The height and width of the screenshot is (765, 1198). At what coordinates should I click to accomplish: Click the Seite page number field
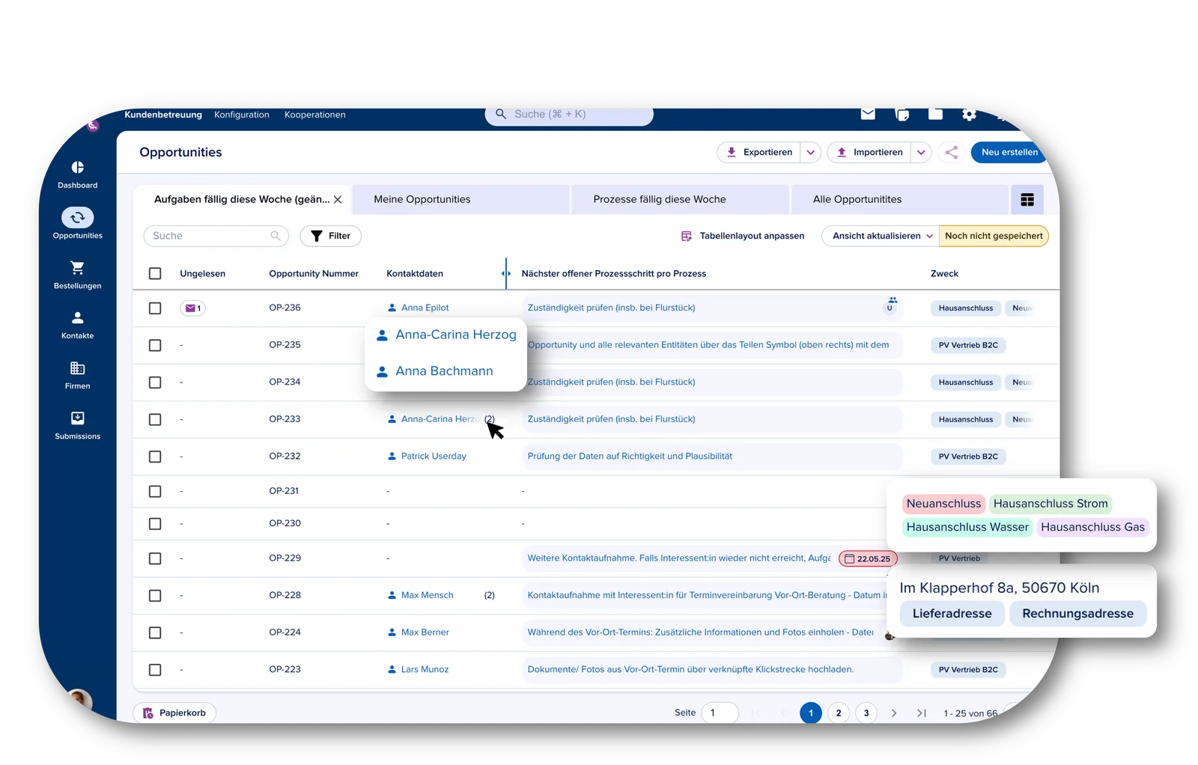click(x=720, y=713)
